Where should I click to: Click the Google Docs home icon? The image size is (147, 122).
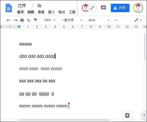(9, 8)
